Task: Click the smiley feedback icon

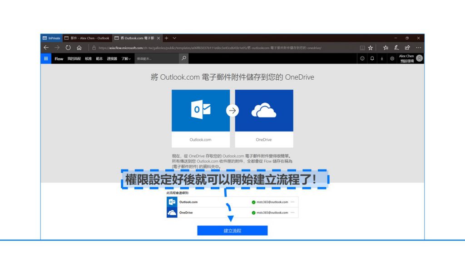Action: 362,58
